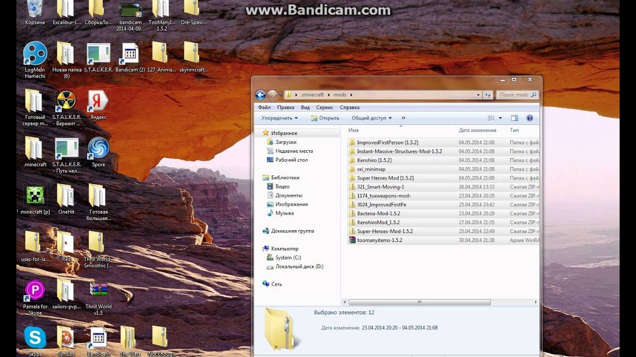This screenshot has width=636, height=357.
Task: Click the mods breadcrumb segment
Action: [x=340, y=95]
